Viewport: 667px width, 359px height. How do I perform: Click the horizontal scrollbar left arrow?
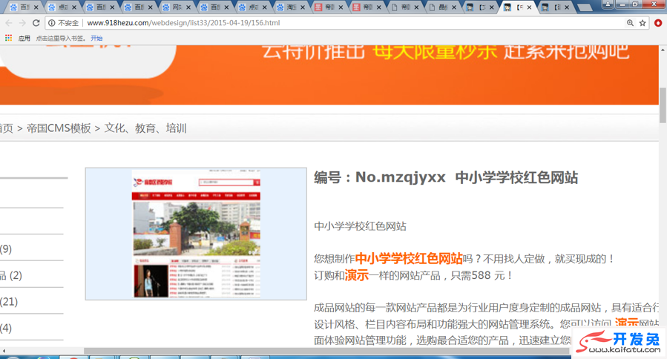pos(4,351)
